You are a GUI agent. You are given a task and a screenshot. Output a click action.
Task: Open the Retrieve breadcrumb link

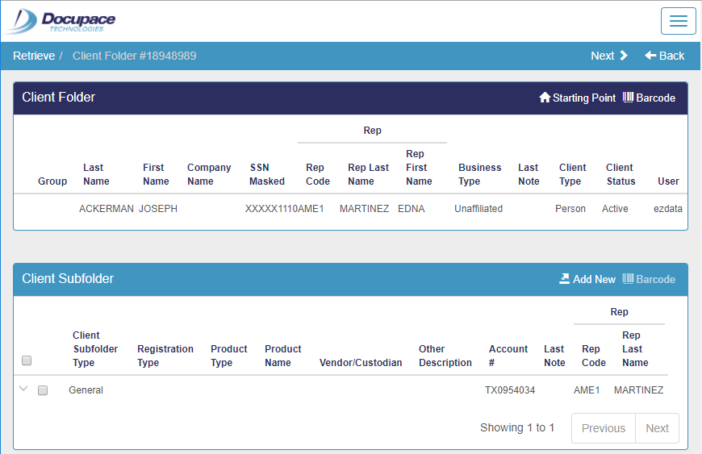point(34,56)
